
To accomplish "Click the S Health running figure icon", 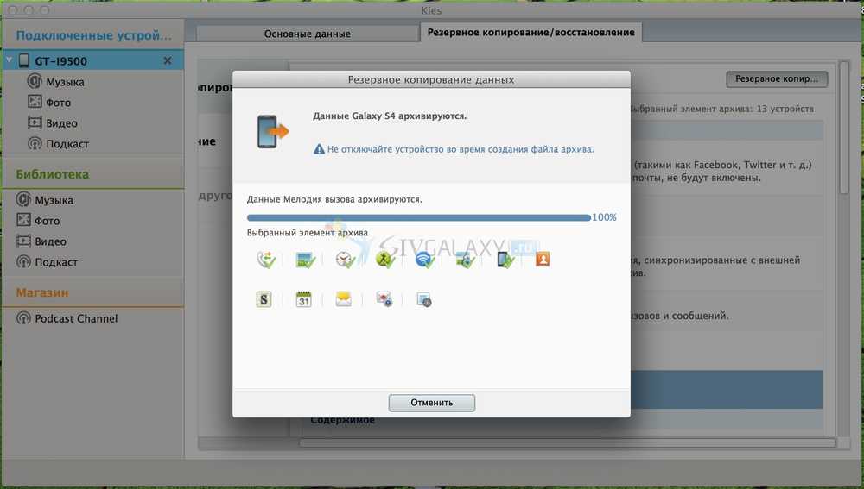I will pyautogui.click(x=384, y=259).
